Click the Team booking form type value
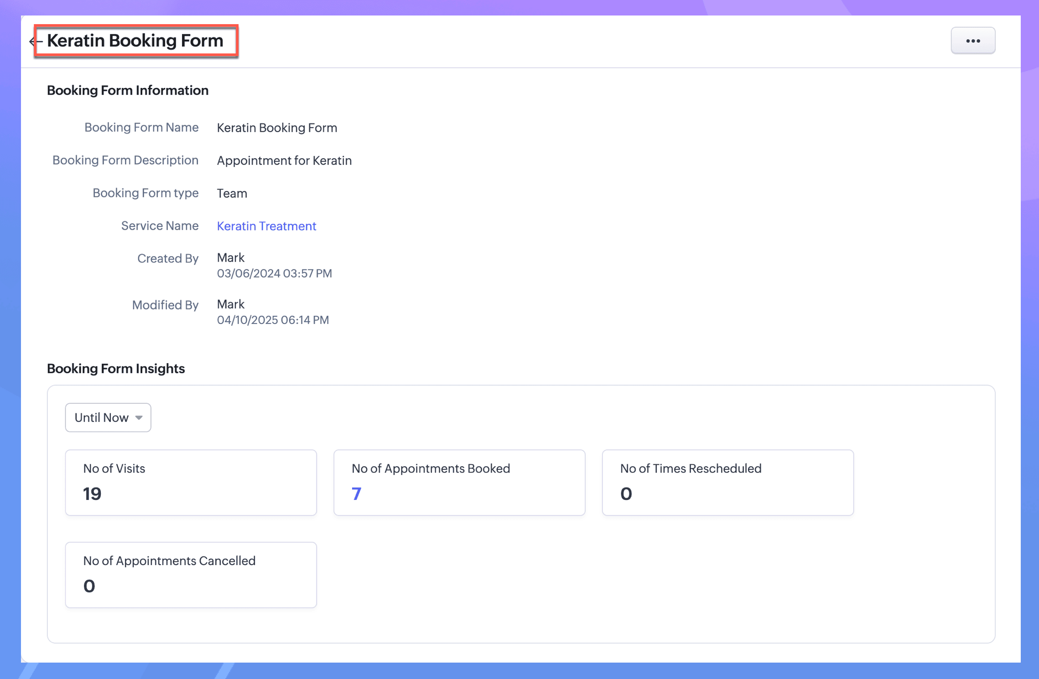This screenshot has width=1039, height=679. pos(232,194)
